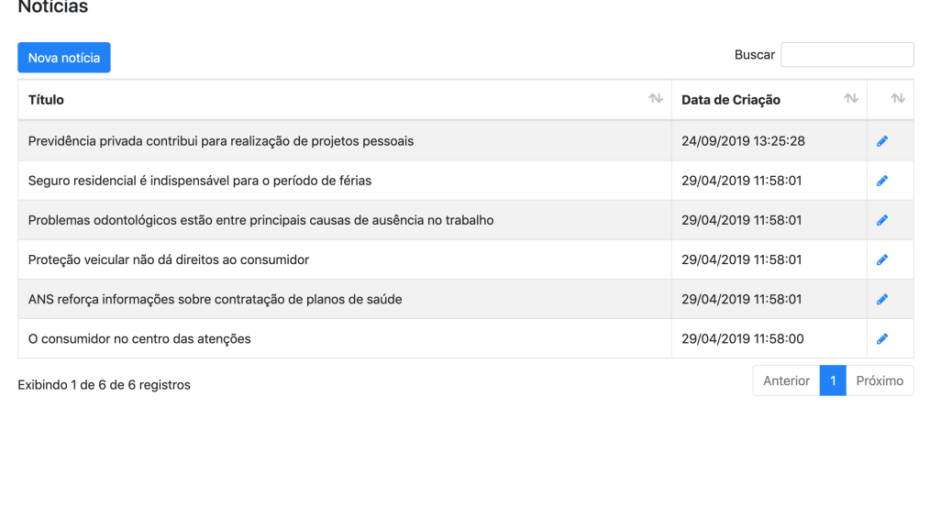The image size is (930, 529).
Task: Select the Seguro residencial title row
Action: (x=466, y=181)
